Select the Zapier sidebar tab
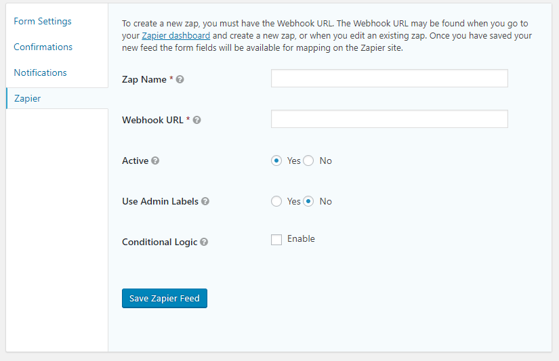The width and height of the screenshot is (559, 361). point(57,98)
